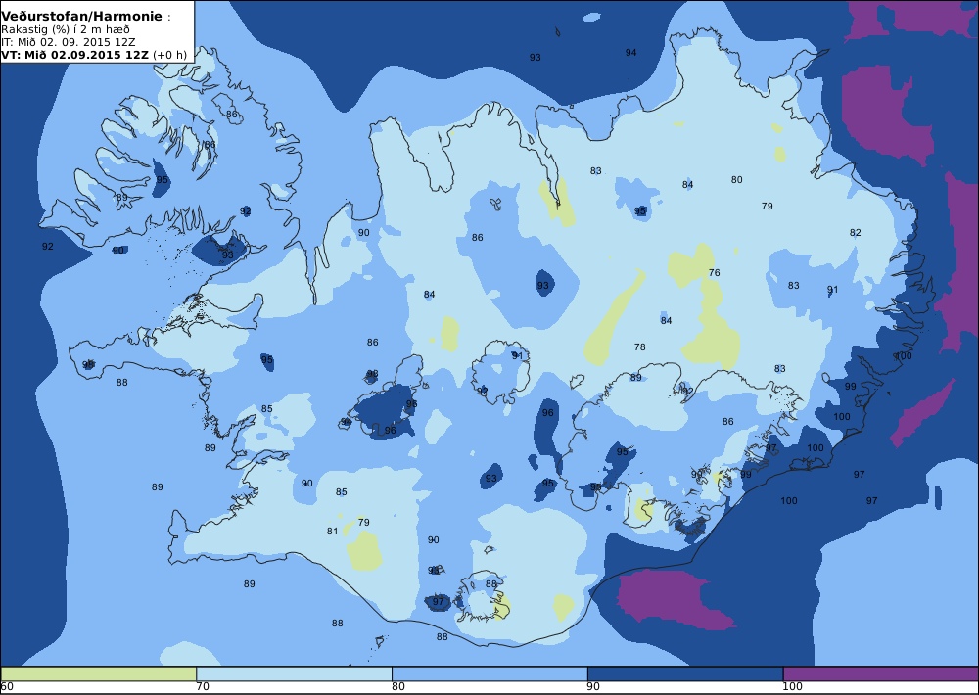This screenshot has height=695, width=979.
Task: Click the humidity value 80 on the map
Action: 737,179
